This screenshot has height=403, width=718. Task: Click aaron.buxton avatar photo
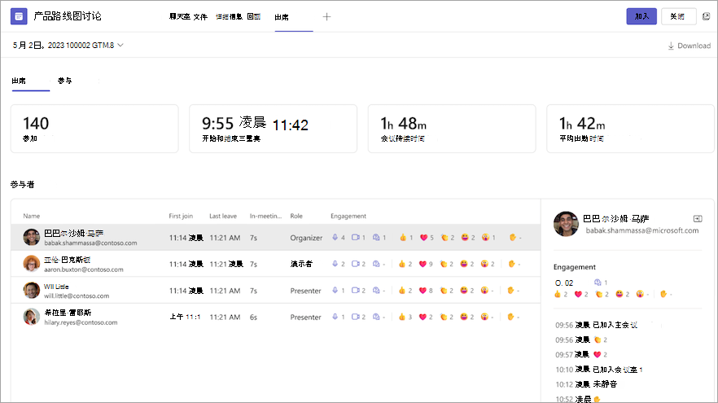point(32,264)
